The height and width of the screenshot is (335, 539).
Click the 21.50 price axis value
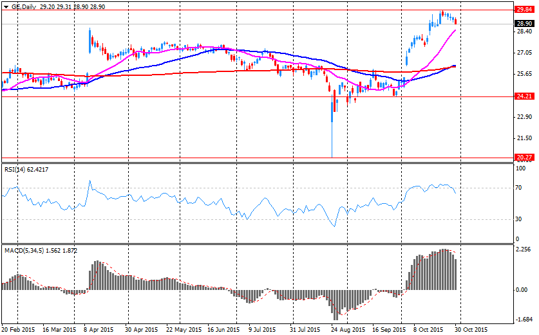click(x=524, y=138)
